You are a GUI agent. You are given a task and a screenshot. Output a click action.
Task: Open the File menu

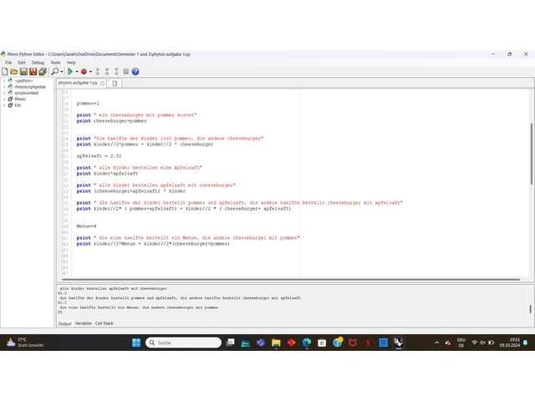pyautogui.click(x=8, y=63)
